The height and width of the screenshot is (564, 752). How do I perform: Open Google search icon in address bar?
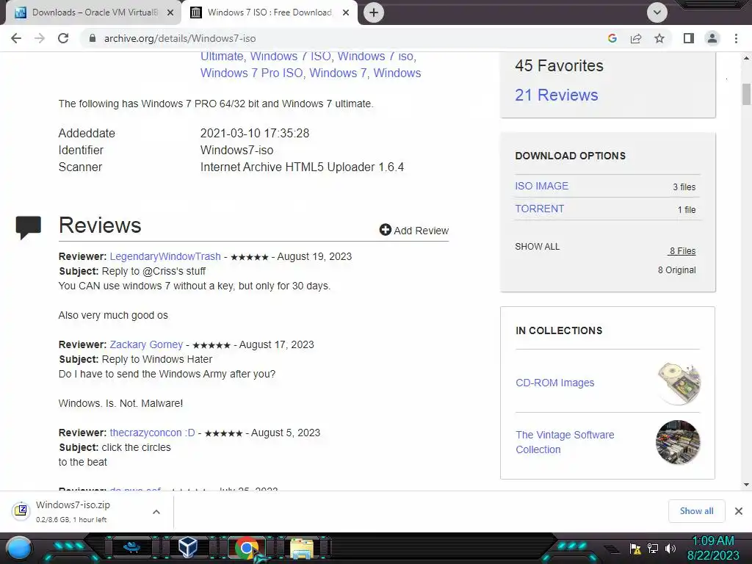click(612, 38)
